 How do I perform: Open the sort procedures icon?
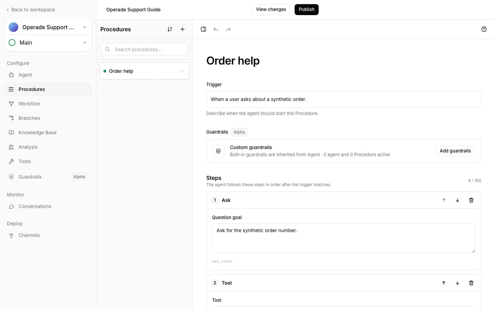(x=170, y=29)
